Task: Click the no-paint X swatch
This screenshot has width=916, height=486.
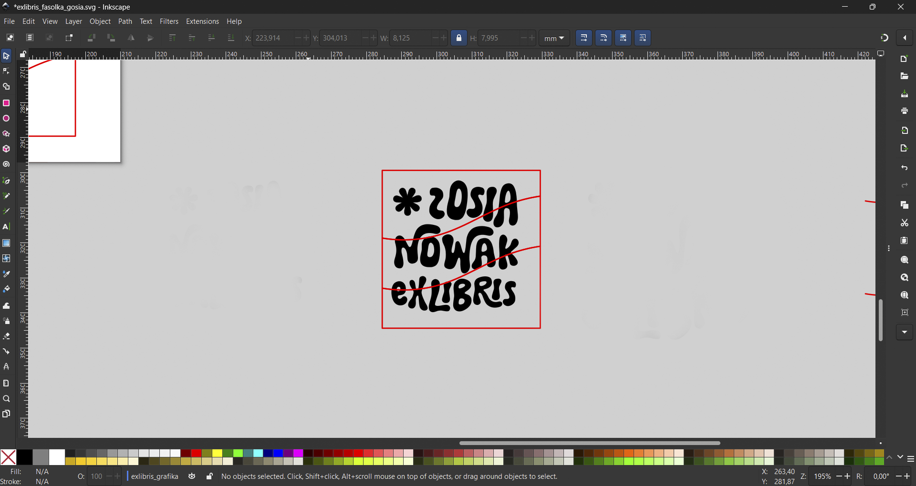Action: tap(8, 457)
